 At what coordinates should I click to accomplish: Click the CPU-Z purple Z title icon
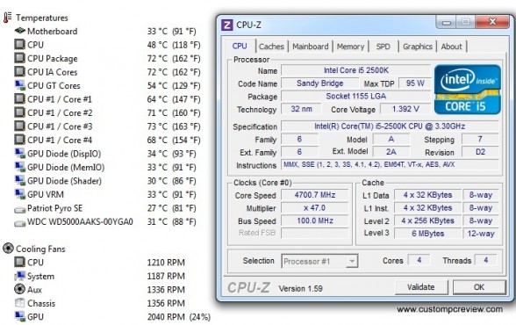tap(227, 25)
